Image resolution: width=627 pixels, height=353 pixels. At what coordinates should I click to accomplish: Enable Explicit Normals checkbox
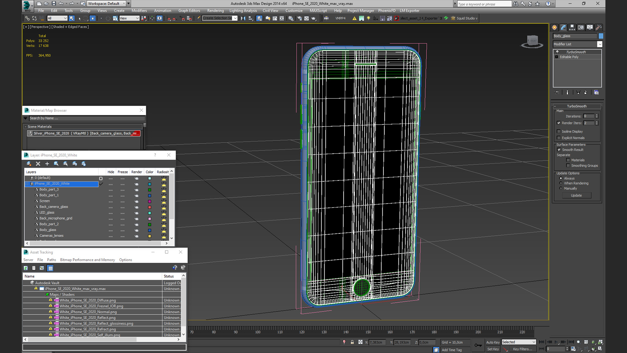(559, 138)
